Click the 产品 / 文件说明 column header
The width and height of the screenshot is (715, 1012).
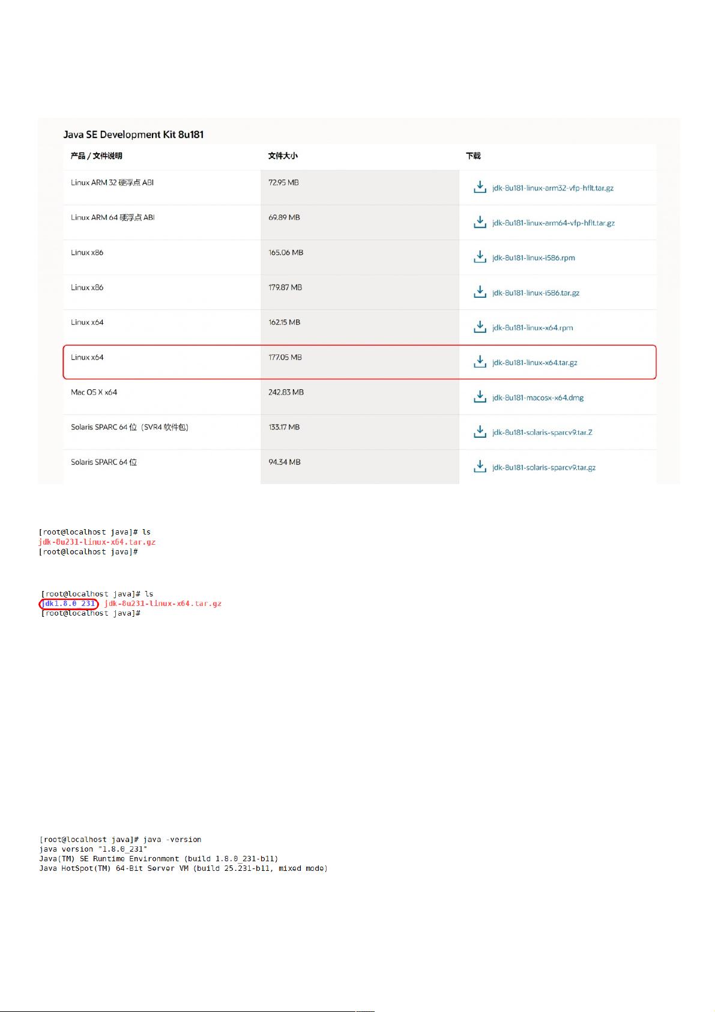coord(97,156)
